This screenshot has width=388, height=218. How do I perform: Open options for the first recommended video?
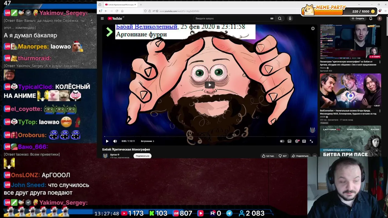pos(380,62)
